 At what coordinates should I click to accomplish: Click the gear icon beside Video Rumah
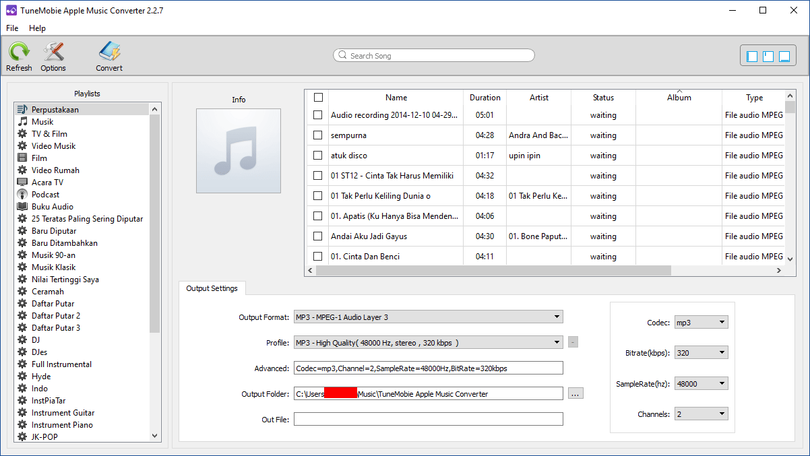pos(22,170)
